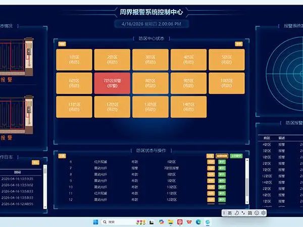This screenshot has width=303, height=227.
Task: Open Copilot from the taskbar
Action: click(161, 222)
